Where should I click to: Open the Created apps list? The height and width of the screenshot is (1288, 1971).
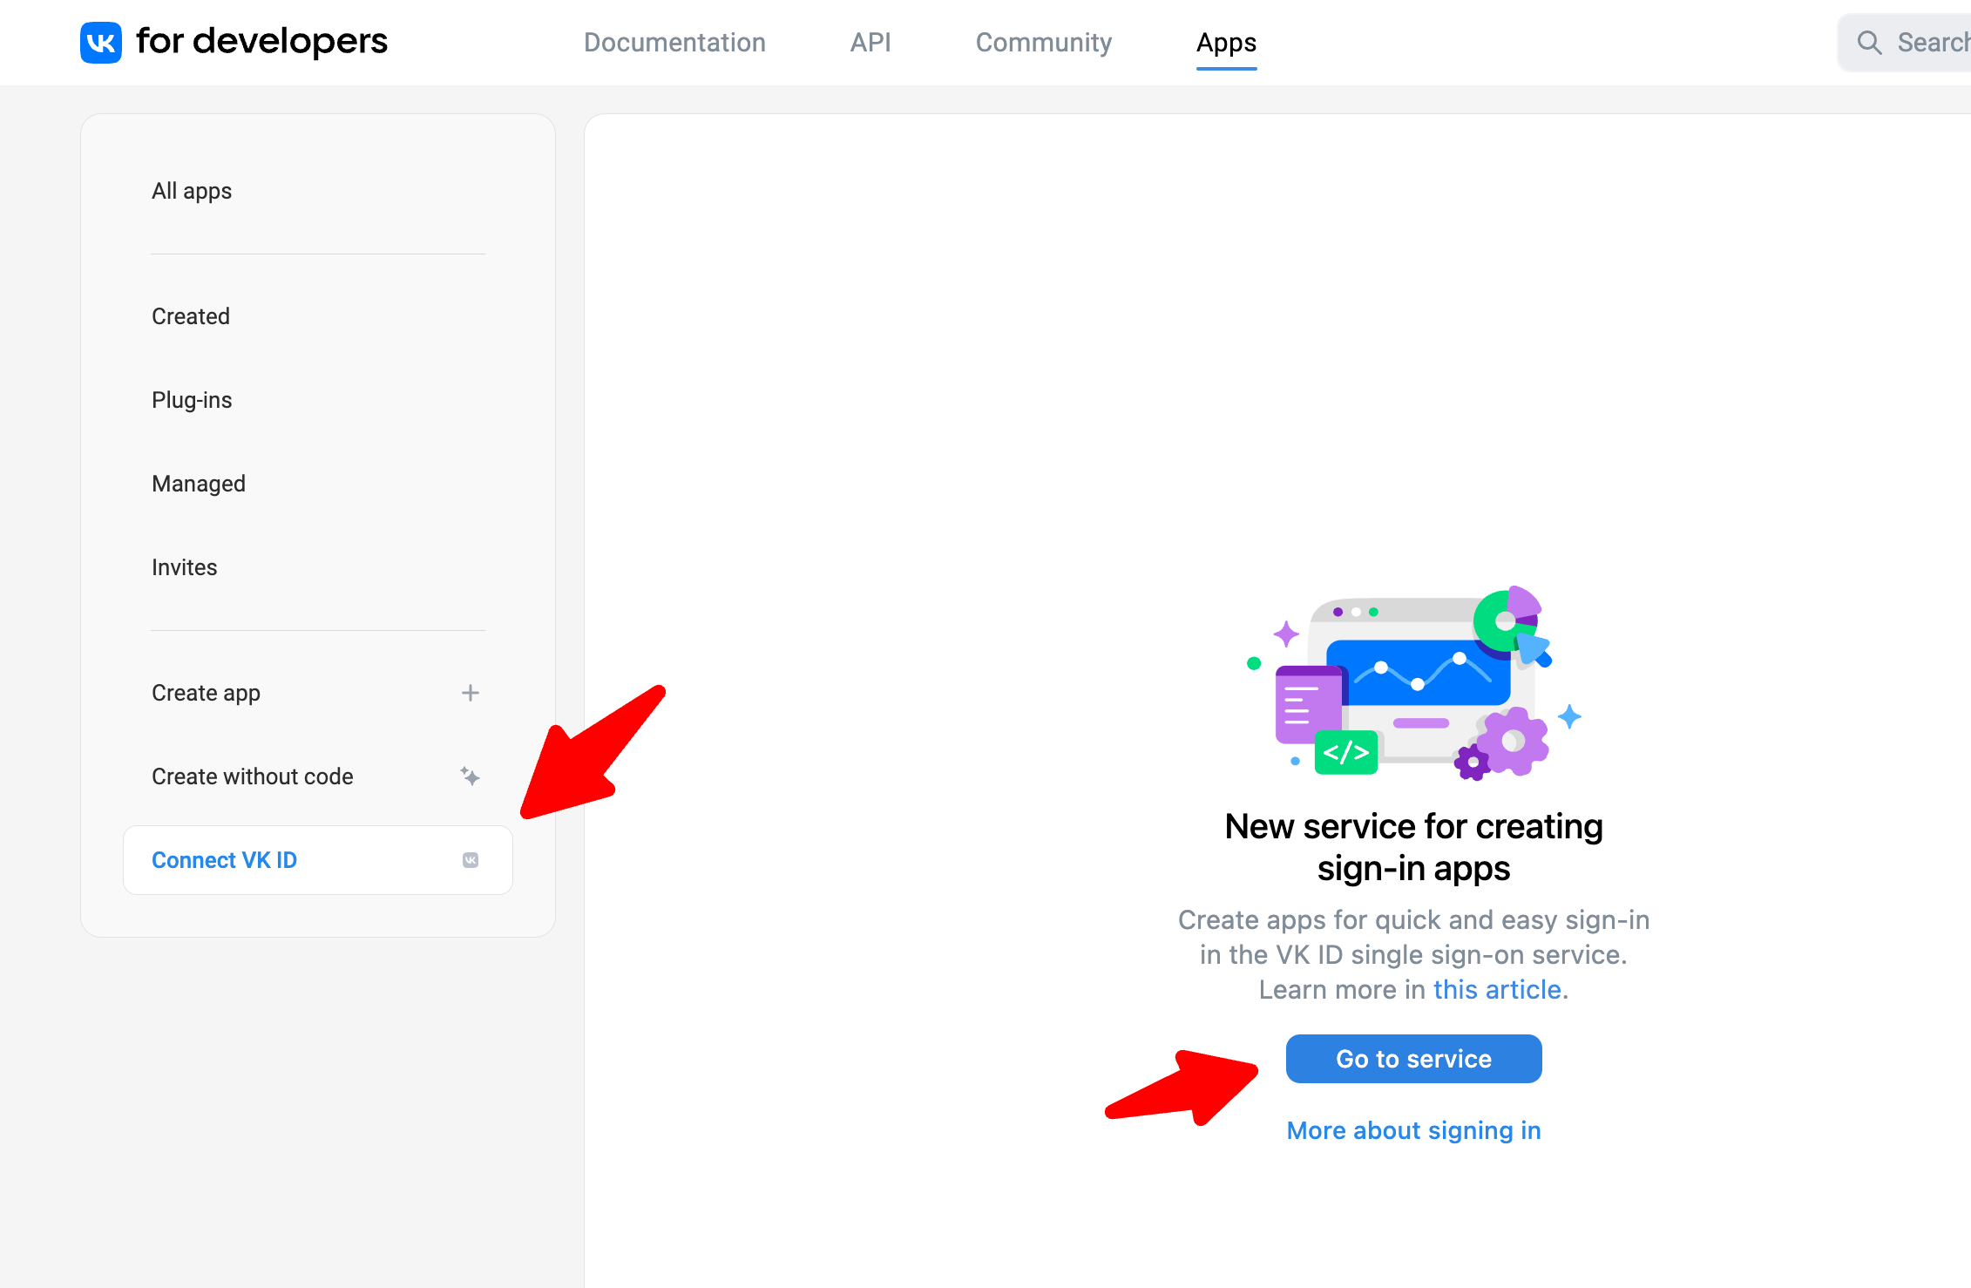point(191,316)
